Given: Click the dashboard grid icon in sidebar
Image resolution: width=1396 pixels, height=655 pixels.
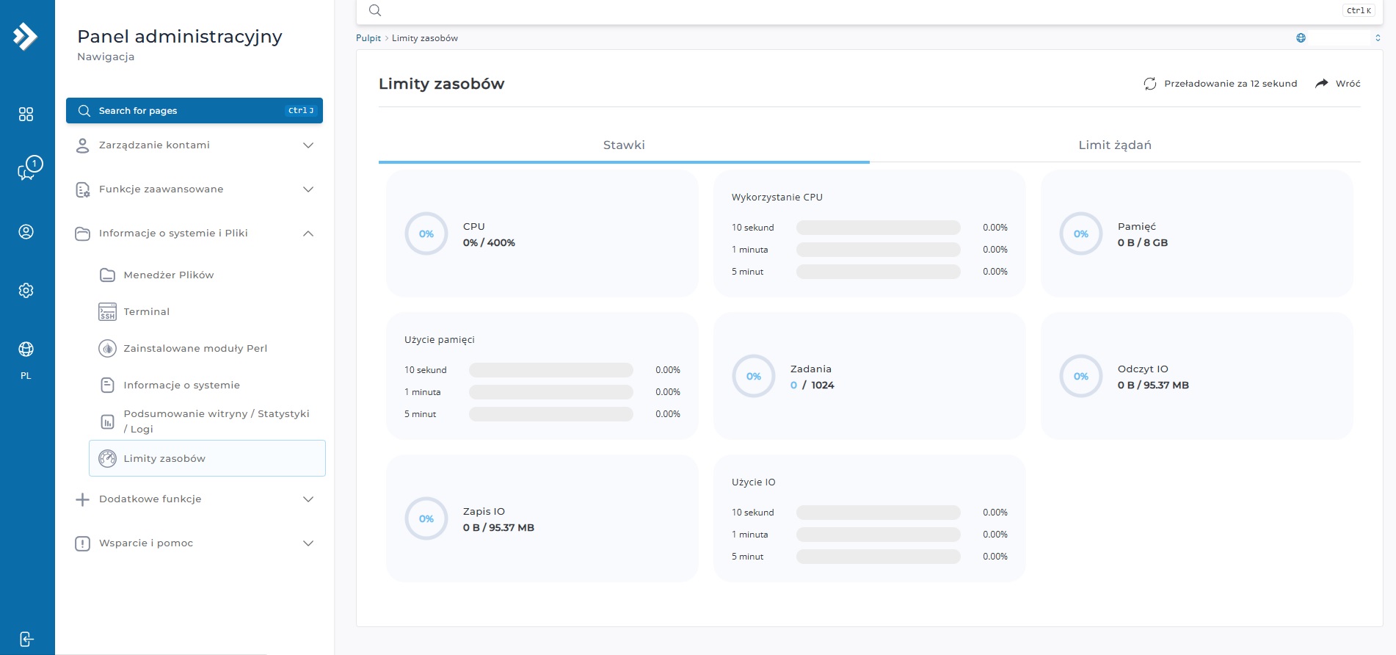Looking at the screenshot, I should [26, 114].
